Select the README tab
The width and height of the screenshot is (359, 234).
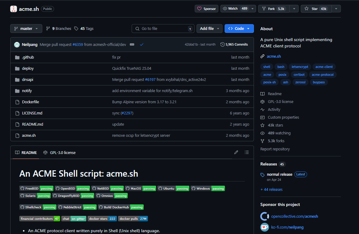point(26,152)
